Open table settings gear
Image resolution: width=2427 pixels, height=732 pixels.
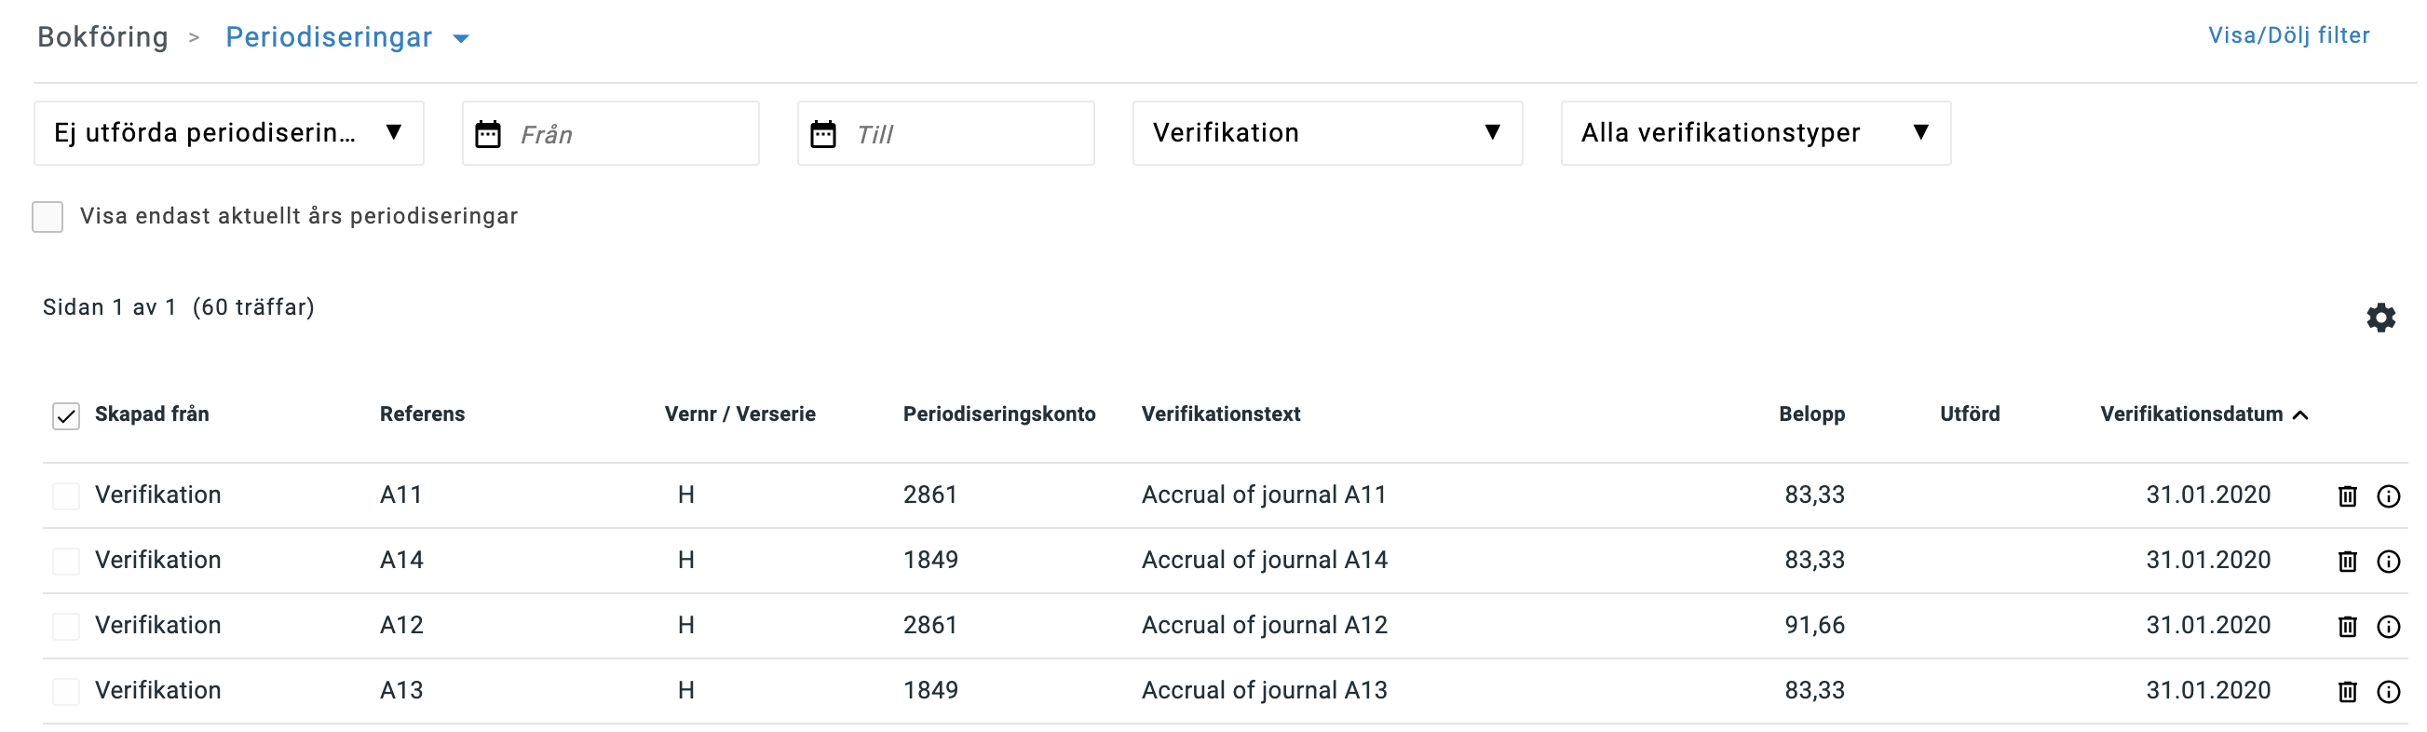(2380, 318)
